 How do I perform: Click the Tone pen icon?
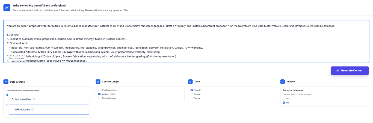tap(190, 82)
